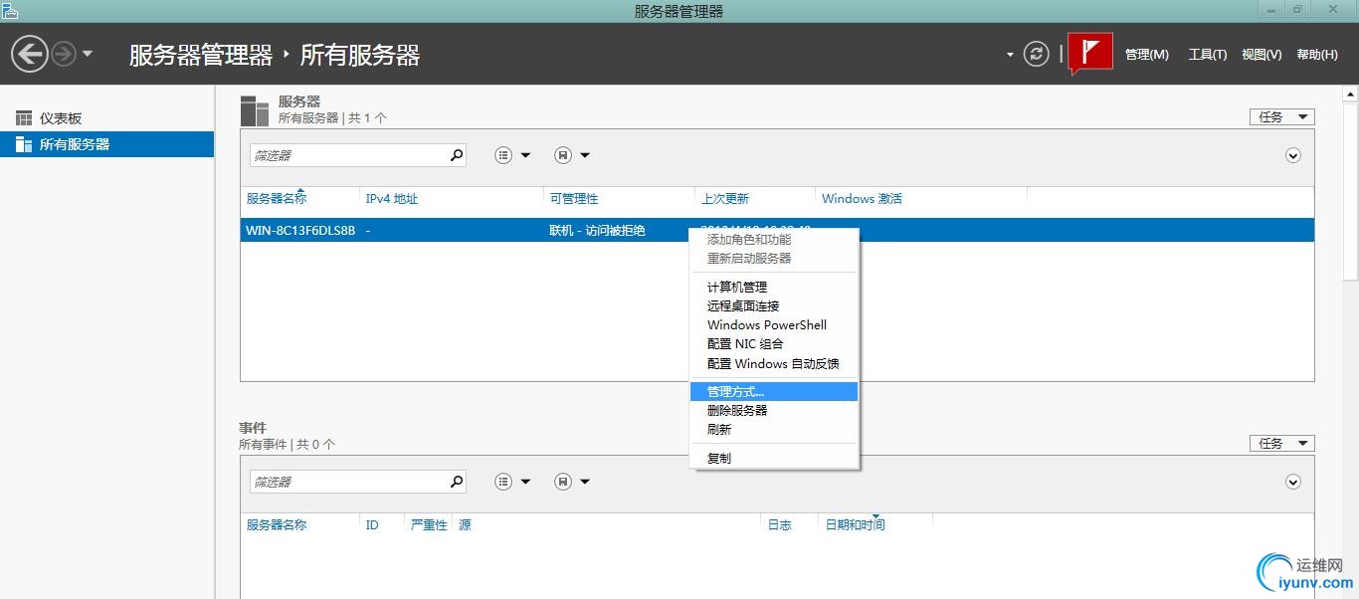Viewport: 1359px width, 599px height.
Task: Choose 复制 from context menu
Action: point(774,458)
